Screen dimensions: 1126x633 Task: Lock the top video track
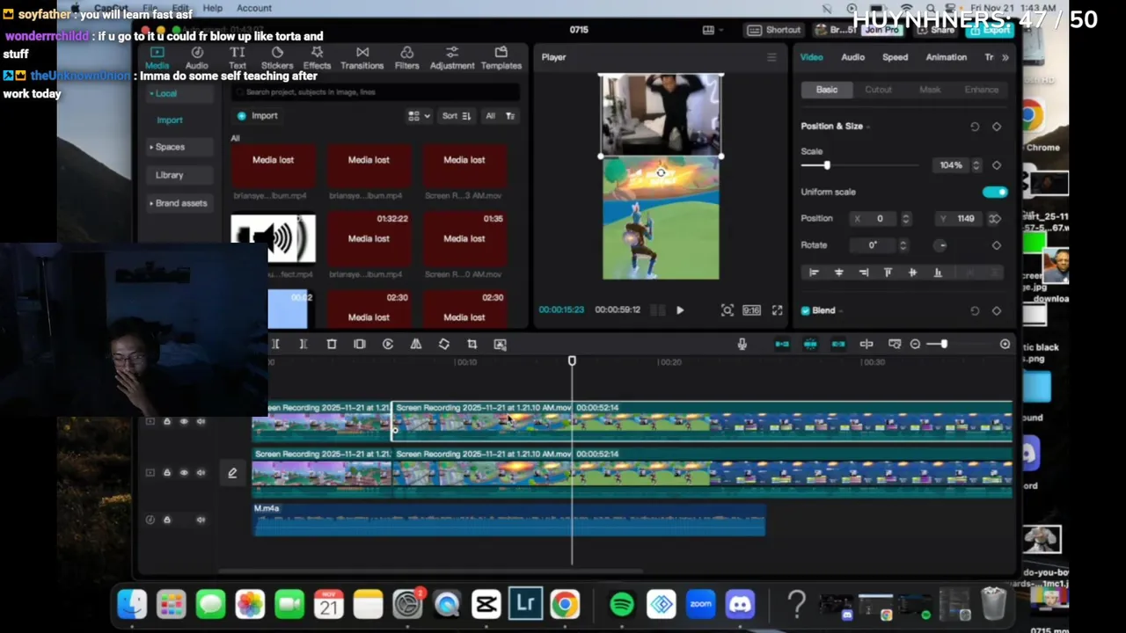tap(166, 422)
